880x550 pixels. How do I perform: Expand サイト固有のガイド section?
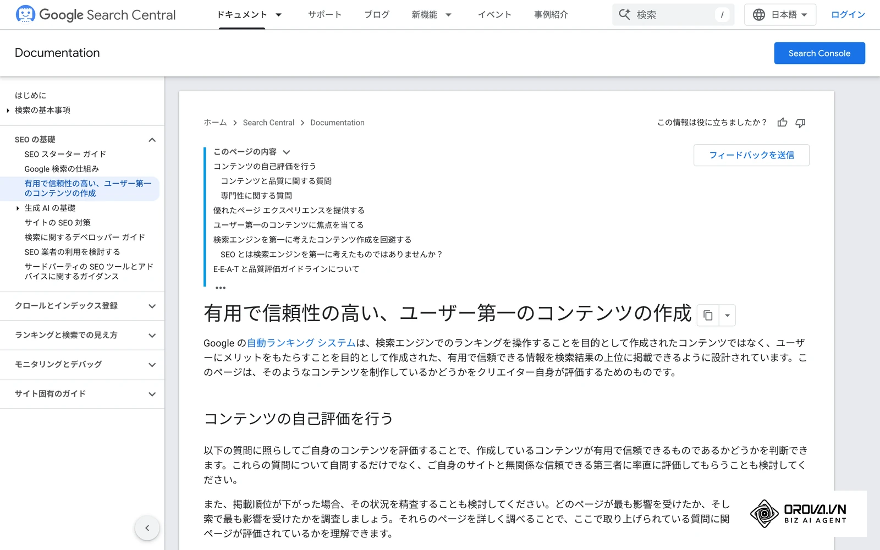152,394
